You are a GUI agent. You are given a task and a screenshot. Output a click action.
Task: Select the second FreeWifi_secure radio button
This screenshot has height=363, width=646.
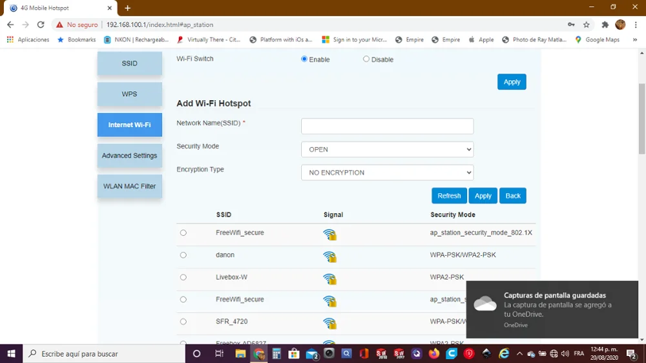pos(183,300)
